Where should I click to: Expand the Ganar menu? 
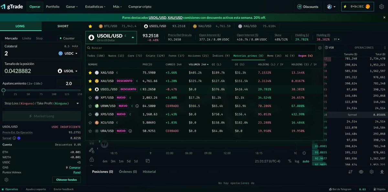pyautogui.click(x=72, y=6)
